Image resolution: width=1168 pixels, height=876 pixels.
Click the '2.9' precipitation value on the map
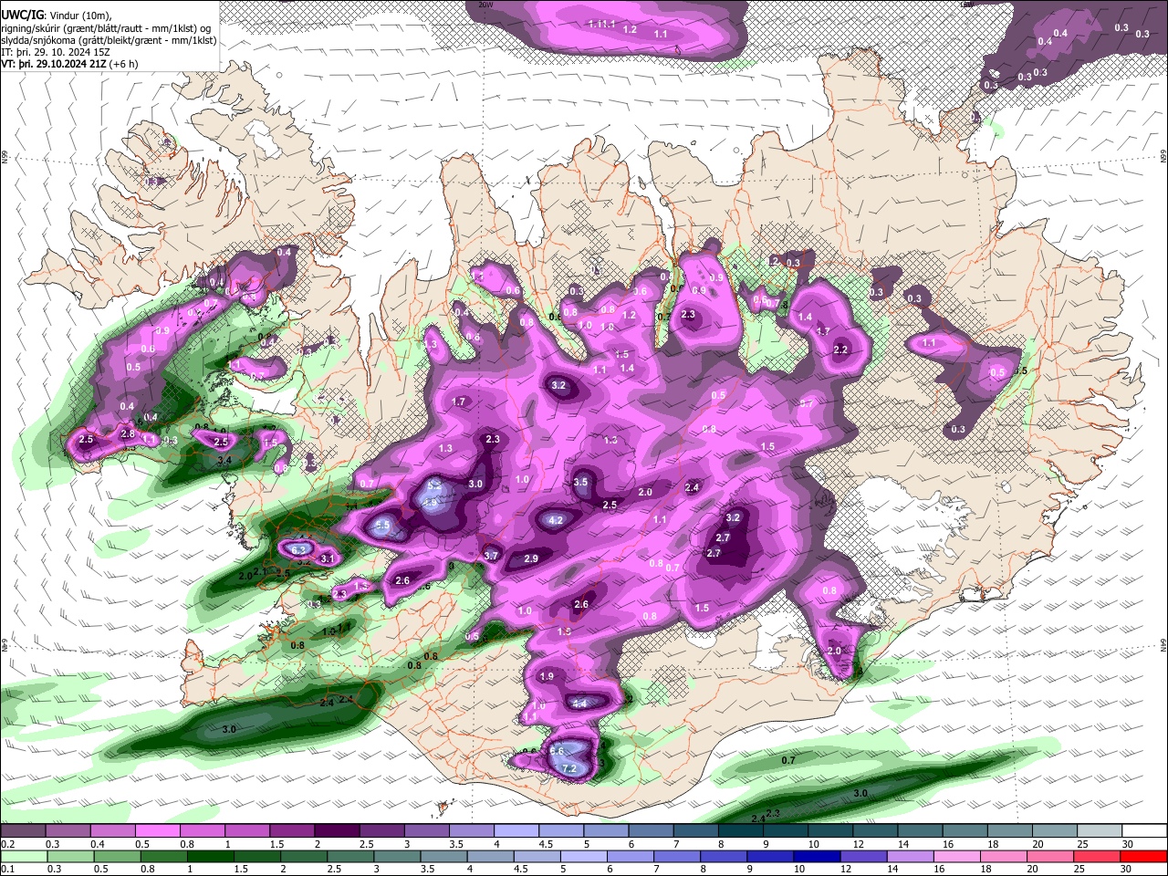point(530,558)
